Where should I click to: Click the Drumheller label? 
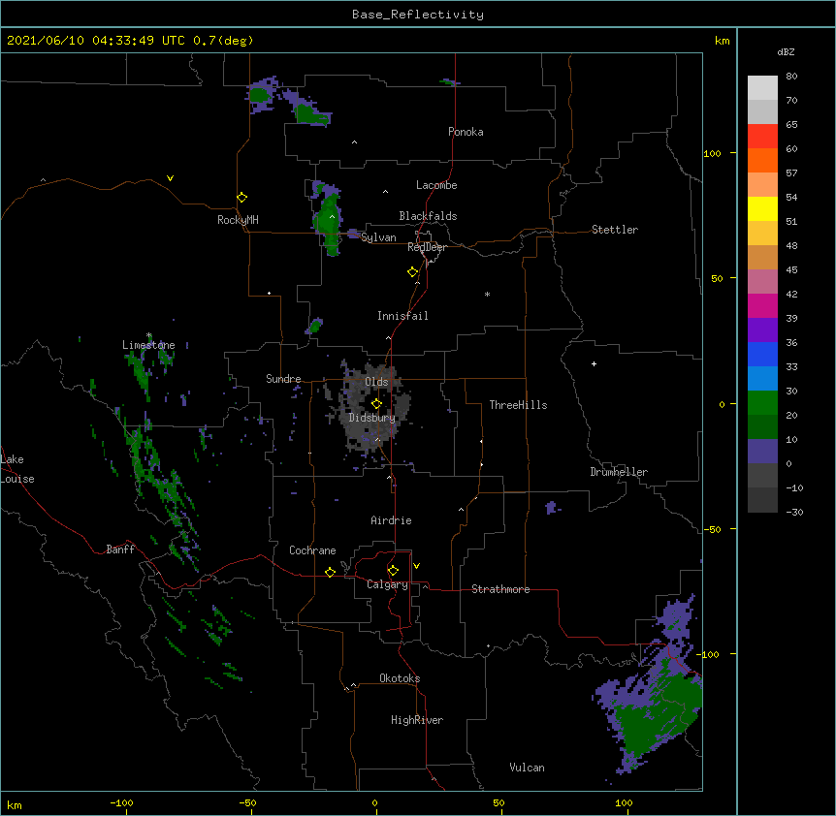coord(619,472)
